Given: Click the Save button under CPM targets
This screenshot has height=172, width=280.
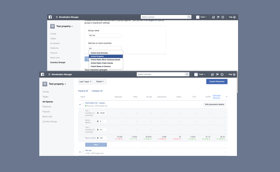Looking at the screenshot, I should (x=96, y=145).
